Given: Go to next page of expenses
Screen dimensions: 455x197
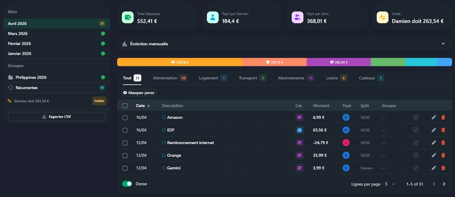Looking at the screenshot, I should 444,184.
